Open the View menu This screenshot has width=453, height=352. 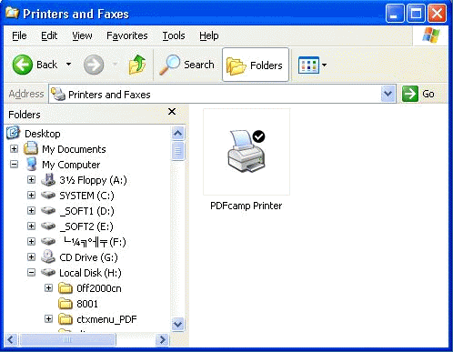tap(82, 35)
